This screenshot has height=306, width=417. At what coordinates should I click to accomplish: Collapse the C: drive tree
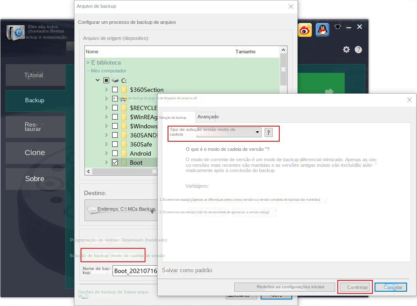pos(97,81)
